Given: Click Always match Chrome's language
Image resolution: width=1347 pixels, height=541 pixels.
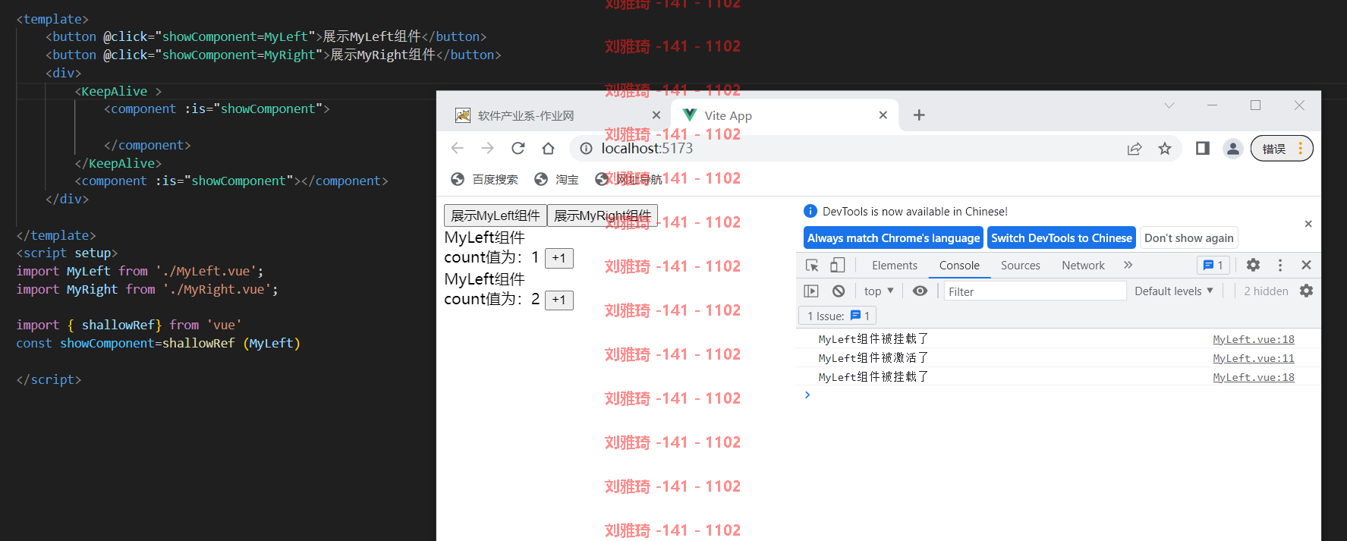Looking at the screenshot, I should coord(893,238).
